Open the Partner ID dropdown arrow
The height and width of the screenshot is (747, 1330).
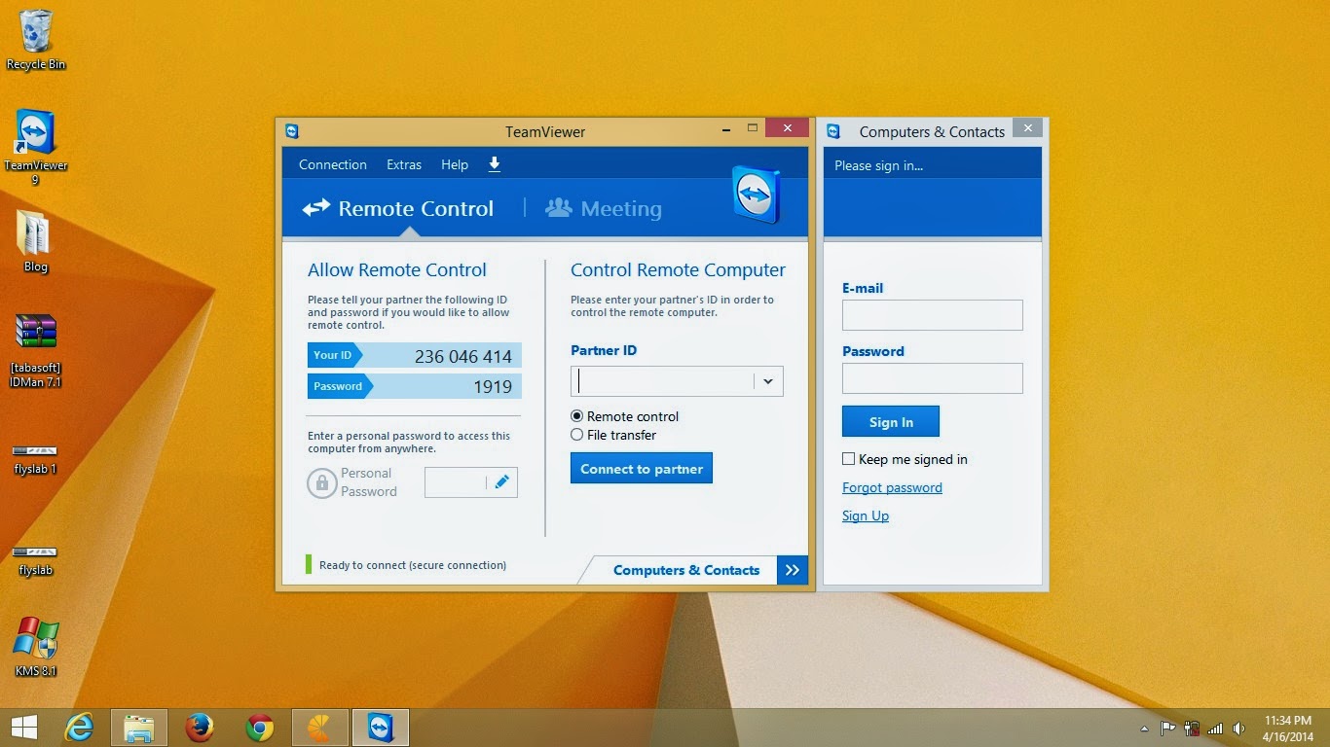click(x=768, y=381)
